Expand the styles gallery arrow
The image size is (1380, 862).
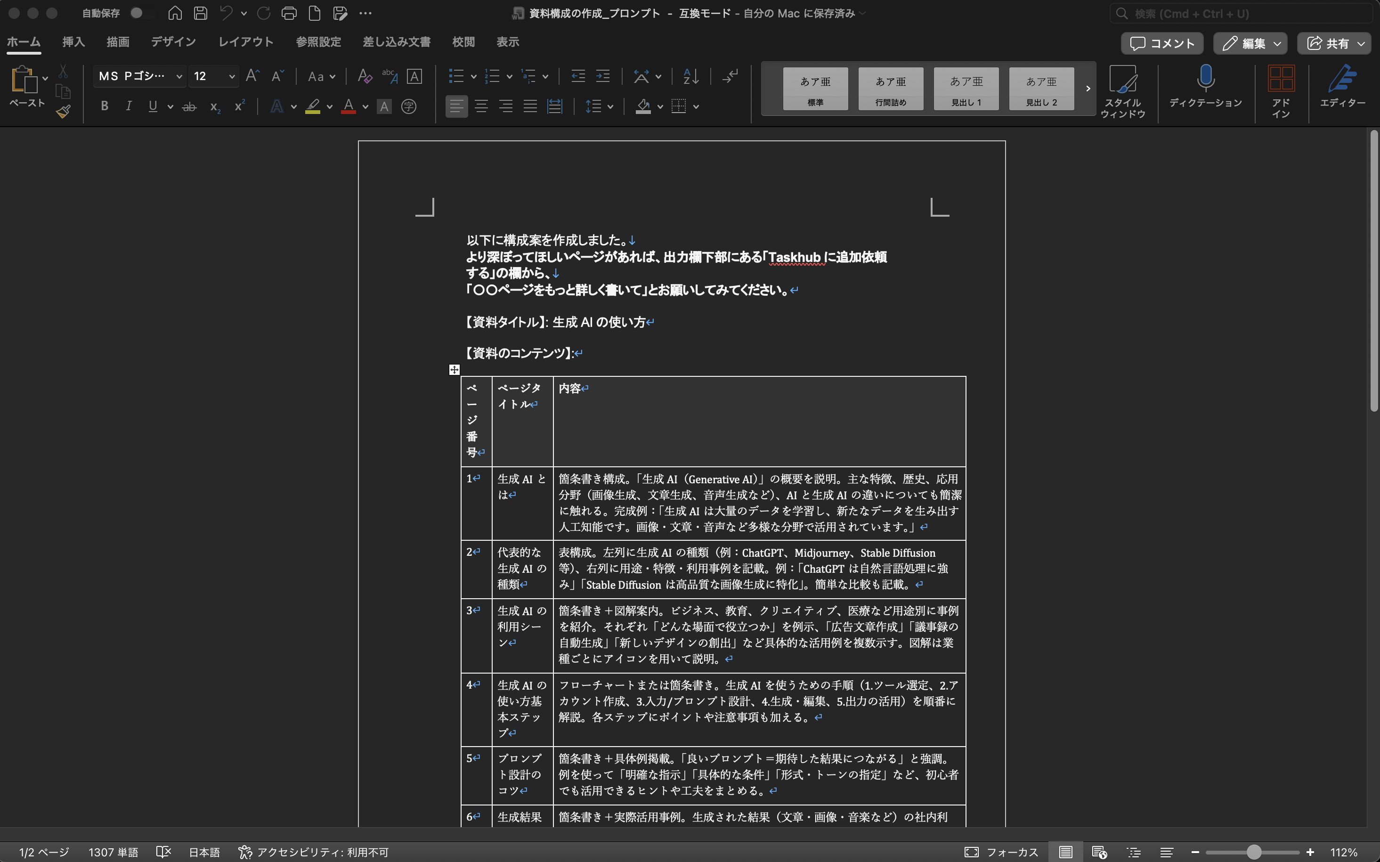[1087, 89]
